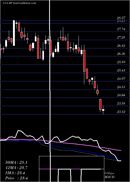Click the 27.74 price level label

point(121,29)
